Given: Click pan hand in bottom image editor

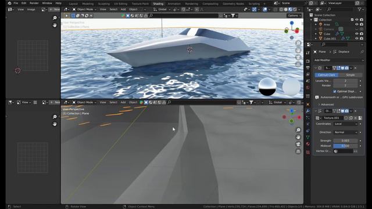Looking at the screenshot, I should coord(55,124).
